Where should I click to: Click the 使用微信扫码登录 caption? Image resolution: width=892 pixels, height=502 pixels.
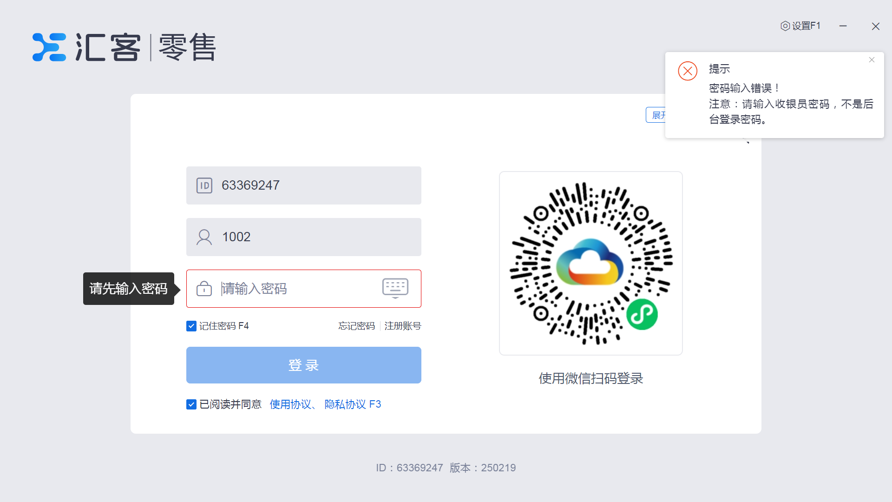(x=591, y=378)
